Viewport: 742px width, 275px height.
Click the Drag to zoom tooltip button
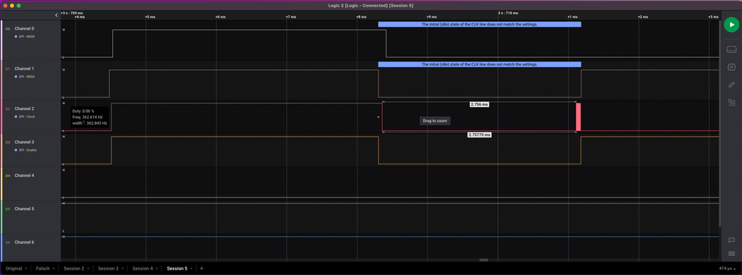(x=435, y=120)
